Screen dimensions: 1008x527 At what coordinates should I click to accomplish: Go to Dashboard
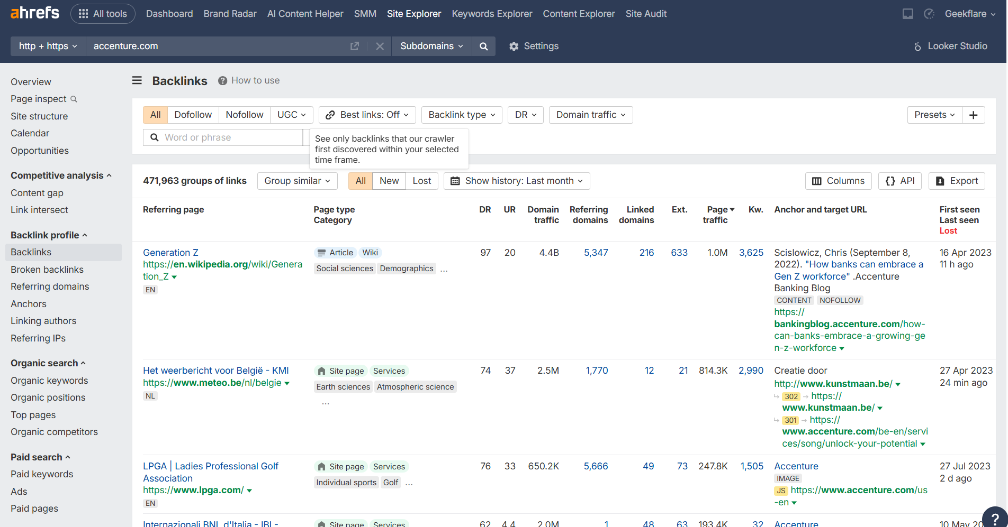click(169, 14)
